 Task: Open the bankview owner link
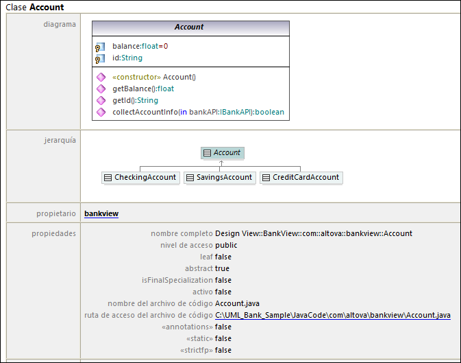[x=101, y=214]
